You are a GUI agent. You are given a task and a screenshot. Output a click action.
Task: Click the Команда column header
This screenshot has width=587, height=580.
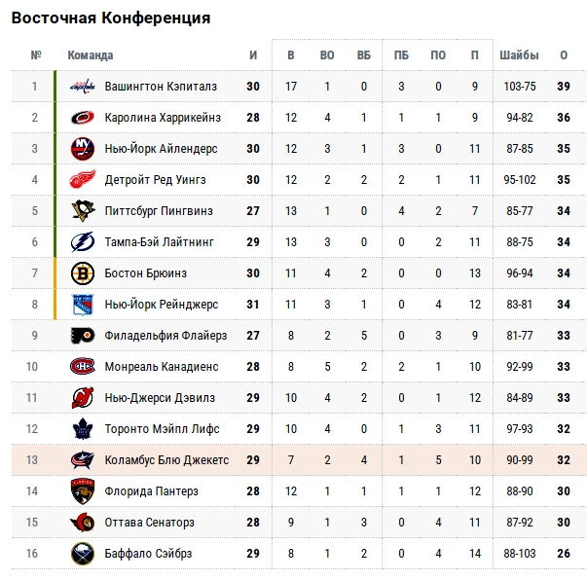pos(91,55)
